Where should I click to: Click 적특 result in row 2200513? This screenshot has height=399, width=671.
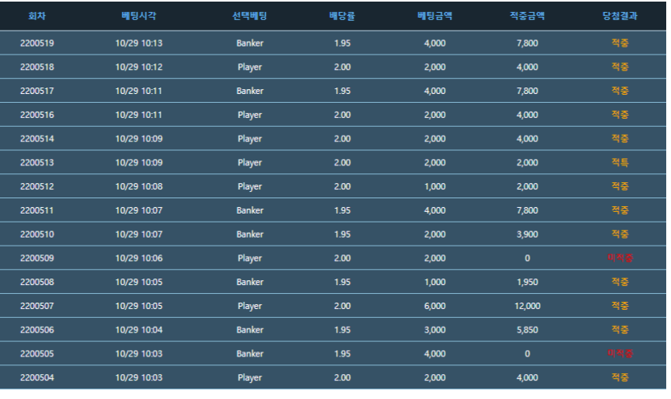620,163
